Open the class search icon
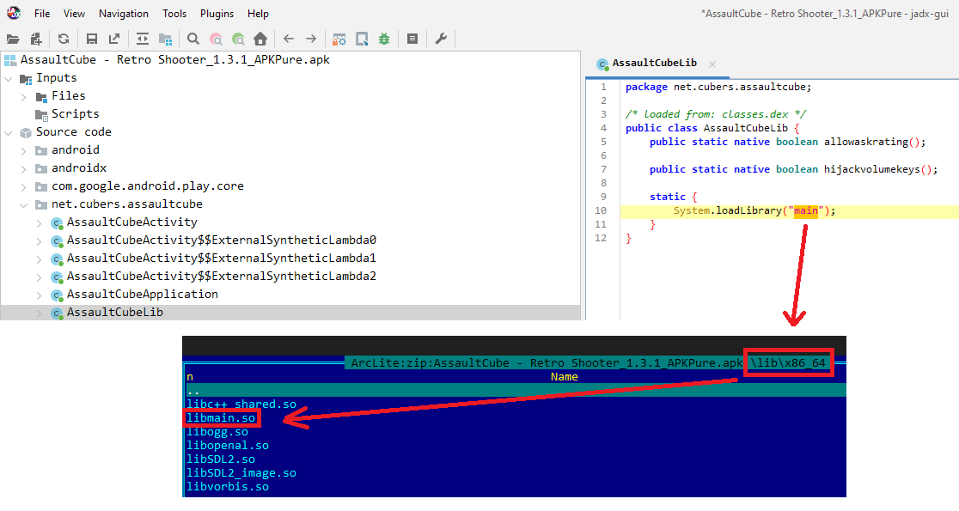 tap(216, 40)
